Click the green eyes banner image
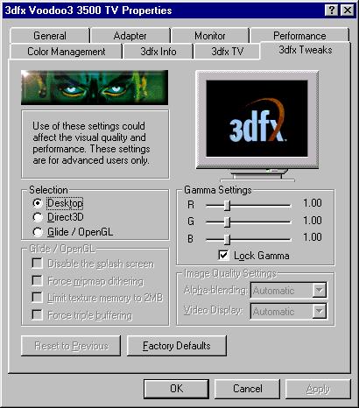 coord(95,88)
